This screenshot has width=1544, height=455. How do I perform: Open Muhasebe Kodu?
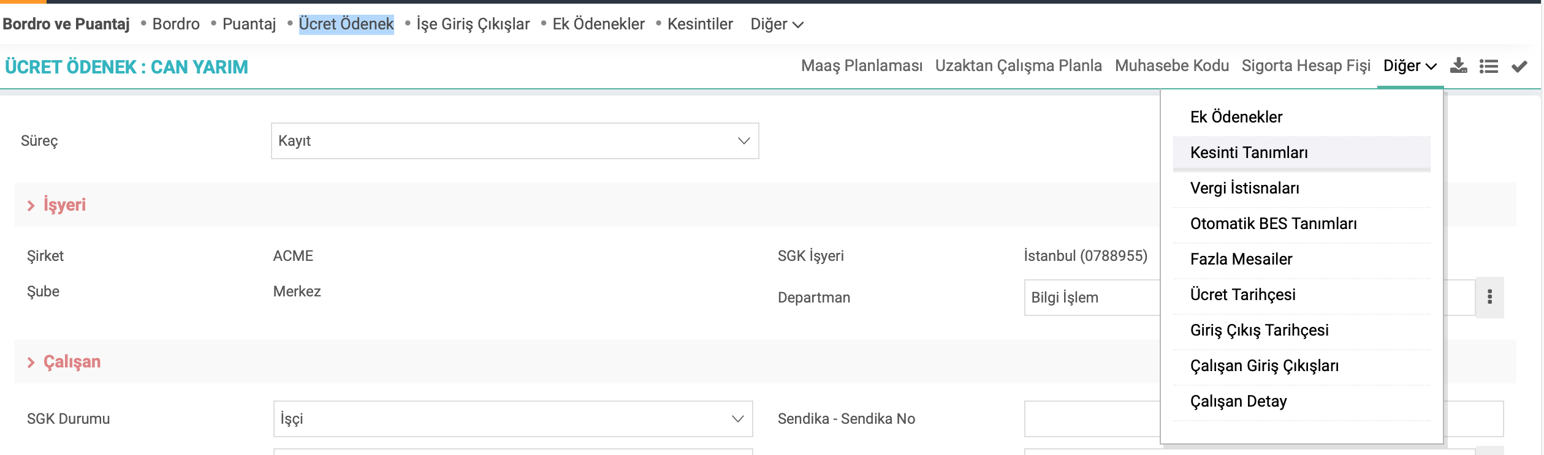click(1171, 66)
